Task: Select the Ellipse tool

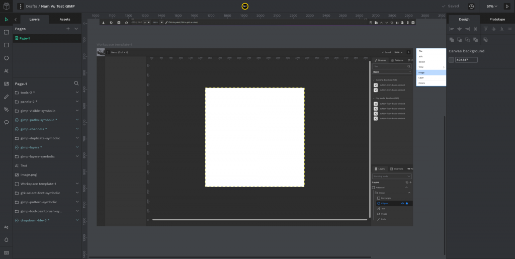Action: [x=6, y=58]
